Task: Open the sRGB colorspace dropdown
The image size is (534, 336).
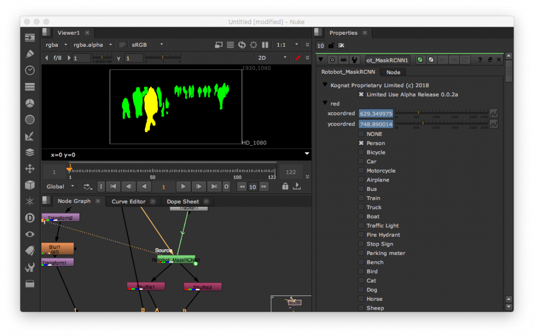Action: tap(147, 45)
